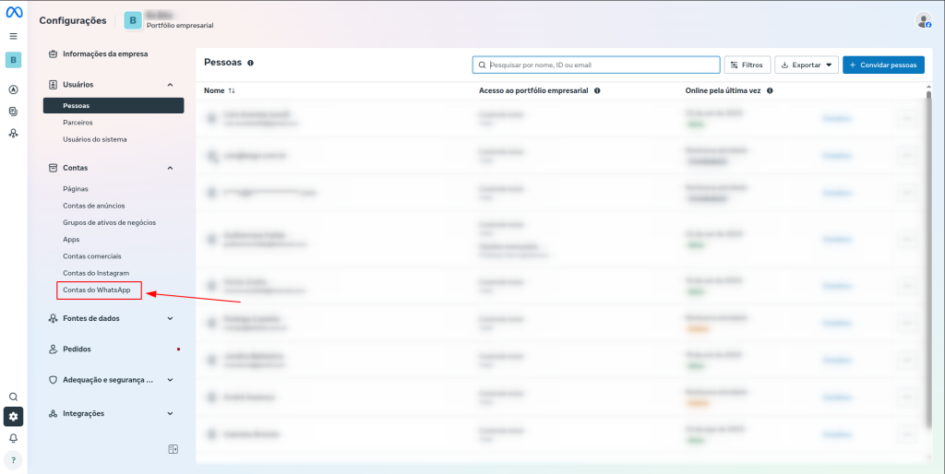
Task: Open the hamburger menu in left rail
Action: point(13,36)
